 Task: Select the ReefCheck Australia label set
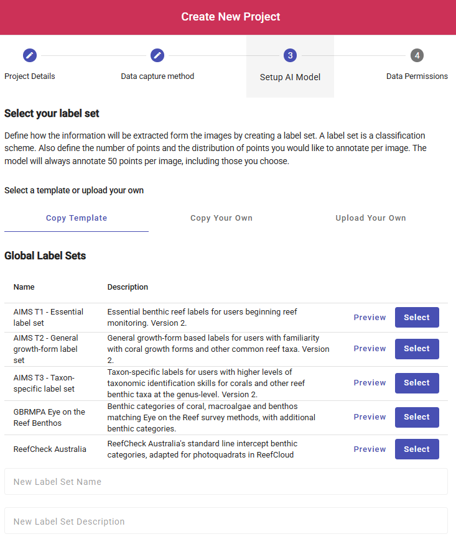coord(417,449)
